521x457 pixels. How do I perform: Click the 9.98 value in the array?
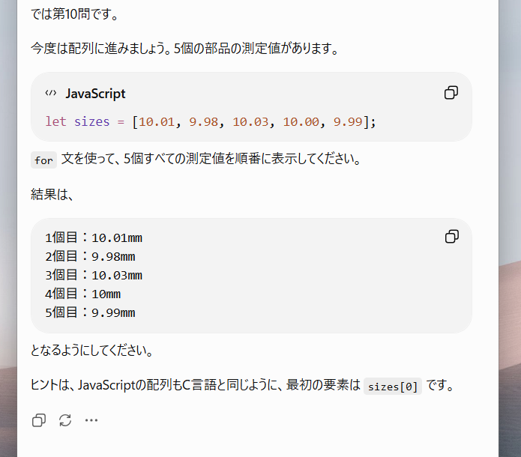pyautogui.click(x=204, y=121)
